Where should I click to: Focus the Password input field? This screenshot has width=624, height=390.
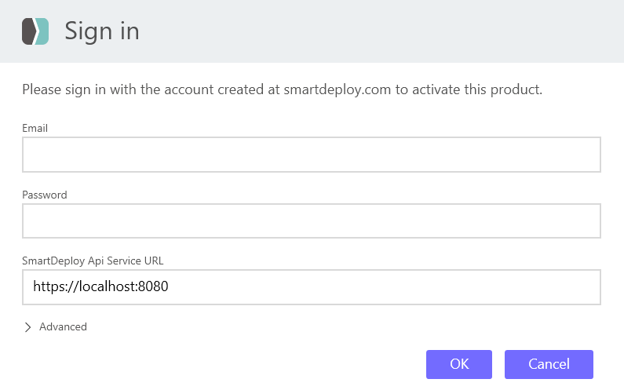point(312,221)
